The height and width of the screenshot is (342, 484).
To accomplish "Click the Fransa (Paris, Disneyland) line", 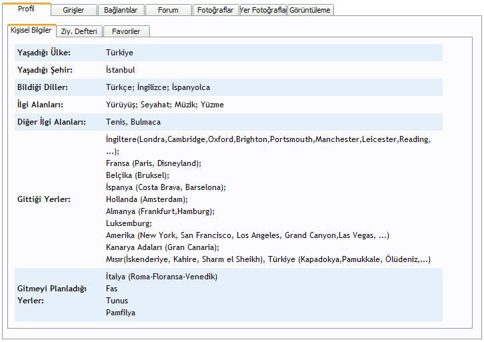I will pyautogui.click(x=153, y=163).
